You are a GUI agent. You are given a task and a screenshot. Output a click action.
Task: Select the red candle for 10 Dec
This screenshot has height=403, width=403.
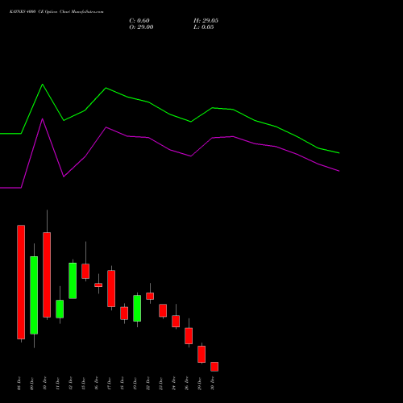point(47,275)
